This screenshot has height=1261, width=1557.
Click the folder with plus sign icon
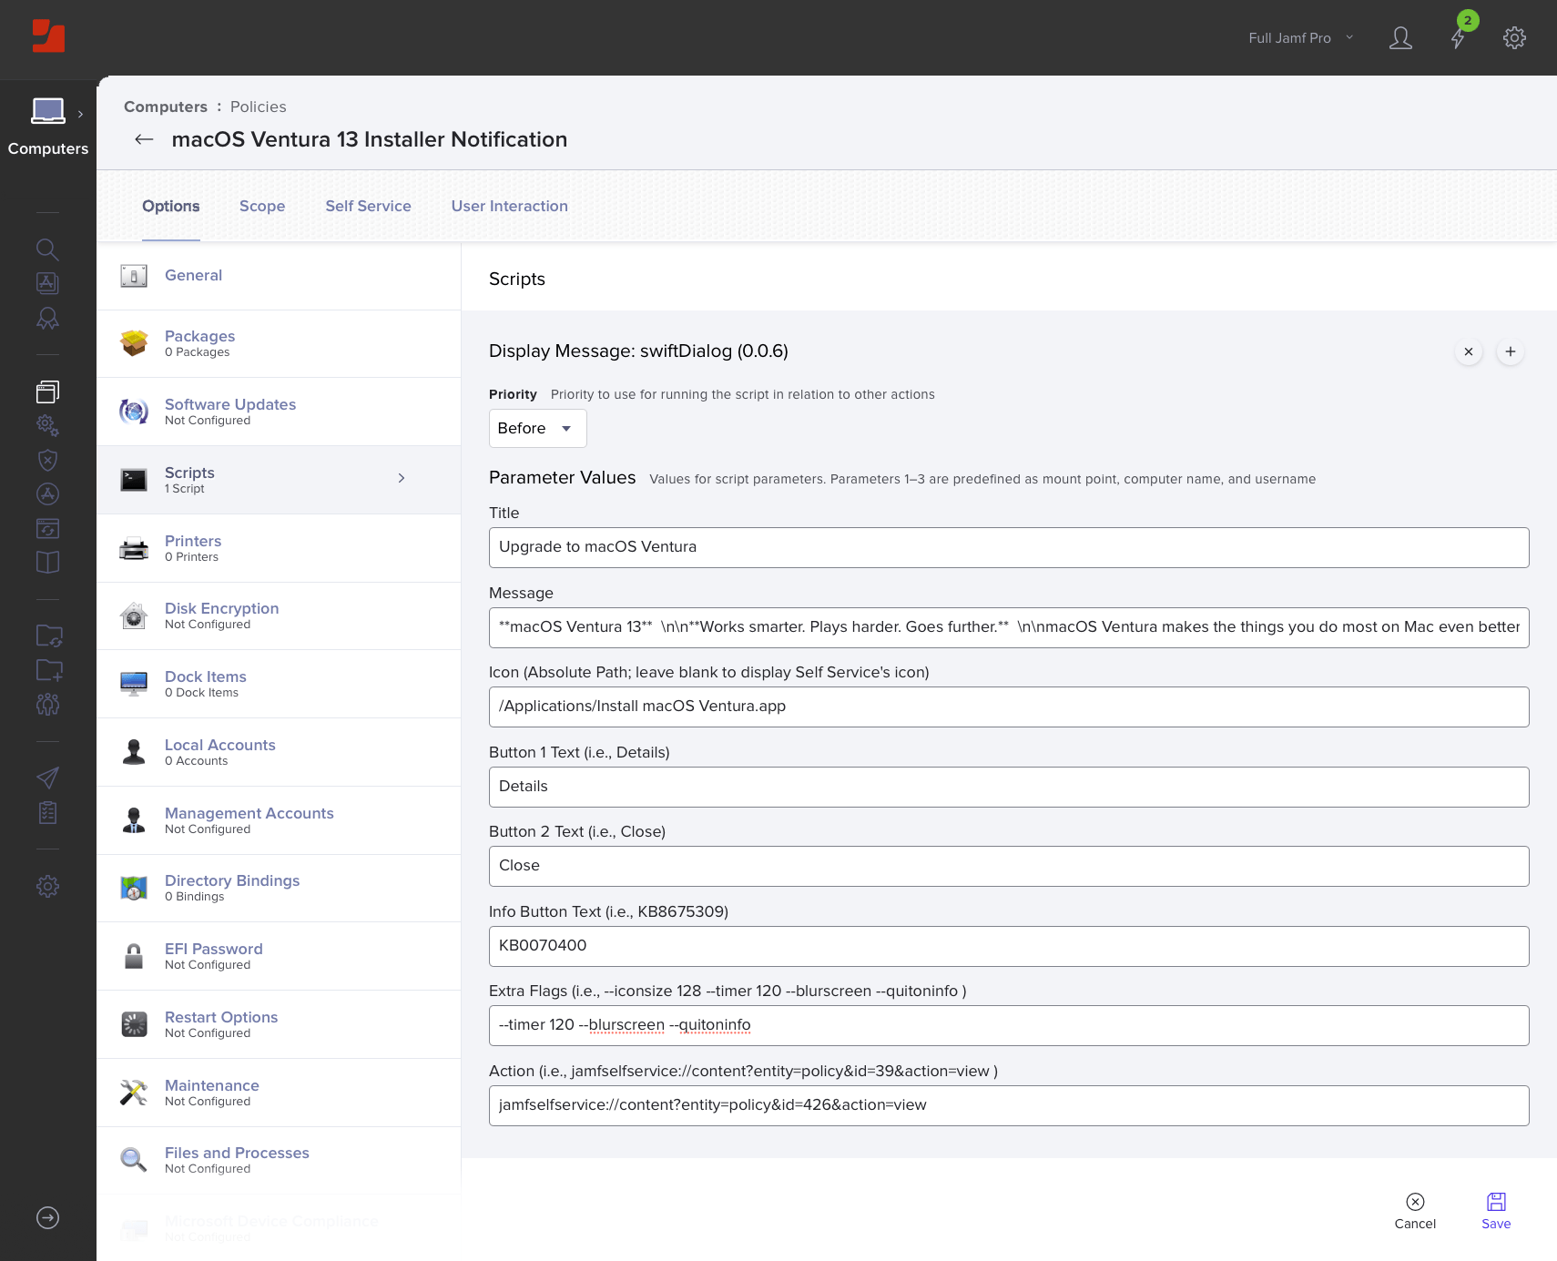coord(49,670)
